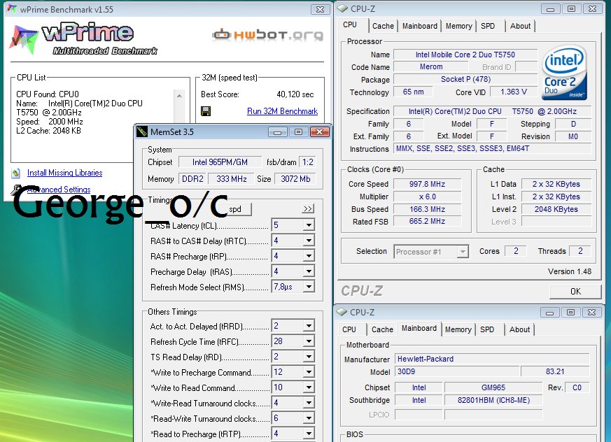The width and height of the screenshot is (611, 442).
Task: Click the wPrime title bar icon
Action: 13,9
